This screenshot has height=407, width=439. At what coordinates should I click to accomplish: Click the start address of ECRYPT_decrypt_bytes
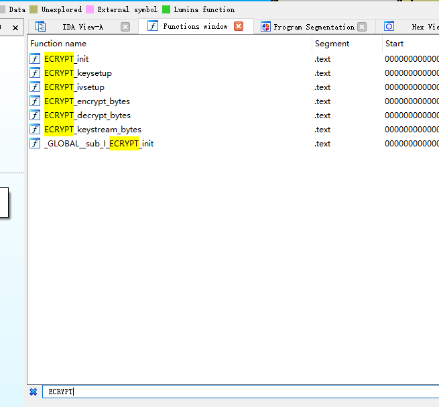pos(412,116)
